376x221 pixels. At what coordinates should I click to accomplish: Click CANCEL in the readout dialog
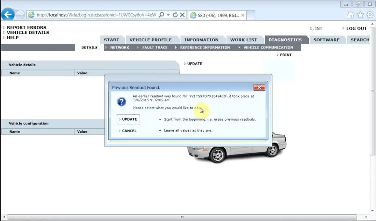[x=129, y=131]
